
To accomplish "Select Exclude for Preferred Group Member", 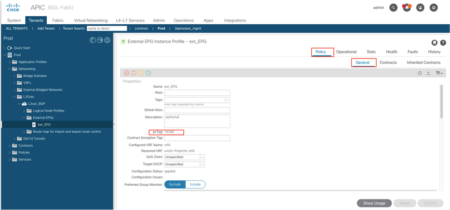I will pyautogui.click(x=175, y=184).
